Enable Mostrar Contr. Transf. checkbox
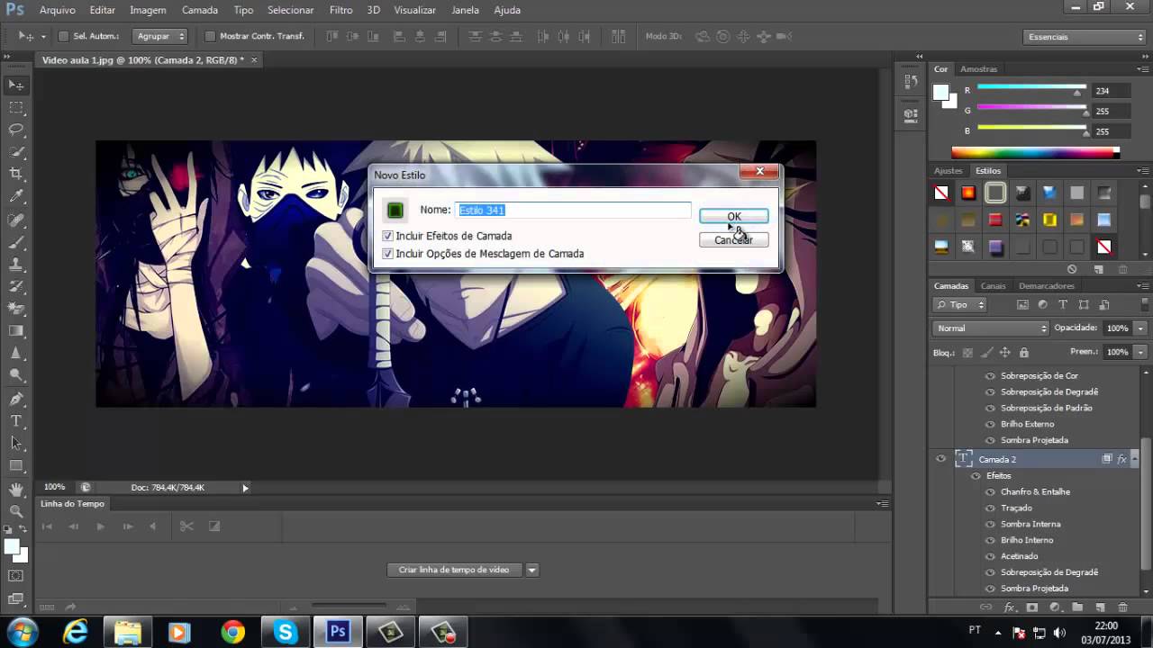Image resolution: width=1153 pixels, height=648 pixels. pyautogui.click(x=211, y=36)
